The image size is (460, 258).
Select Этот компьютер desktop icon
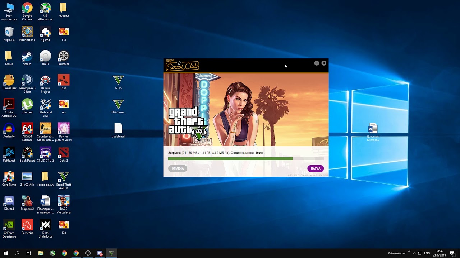[9, 12]
